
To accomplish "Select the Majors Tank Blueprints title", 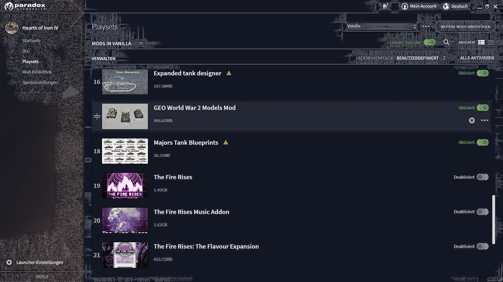I will click(186, 143).
